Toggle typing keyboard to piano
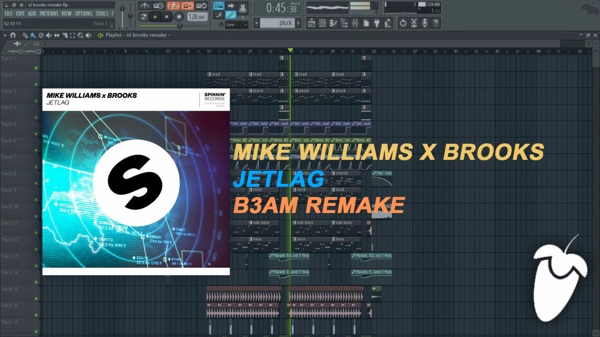Image resolution: width=600 pixels, height=337 pixels. point(219,6)
